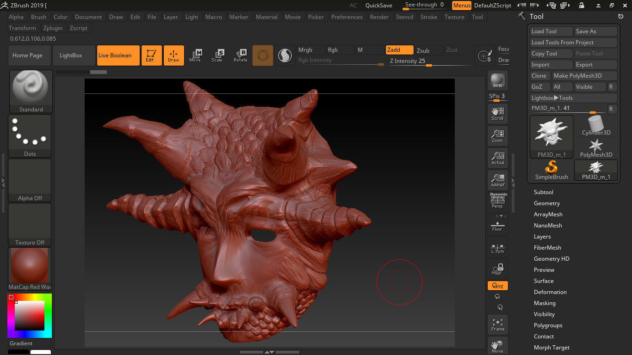Screen dimensions: 632x355
Task: Click the Move view icon at bottom
Action: [x=497, y=345]
